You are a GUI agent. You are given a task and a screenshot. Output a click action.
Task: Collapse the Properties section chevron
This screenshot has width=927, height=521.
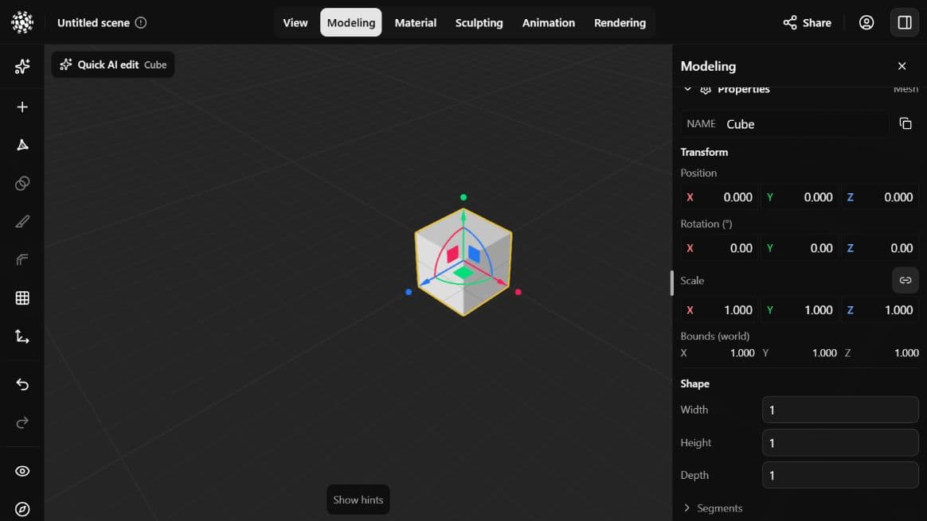pos(687,89)
